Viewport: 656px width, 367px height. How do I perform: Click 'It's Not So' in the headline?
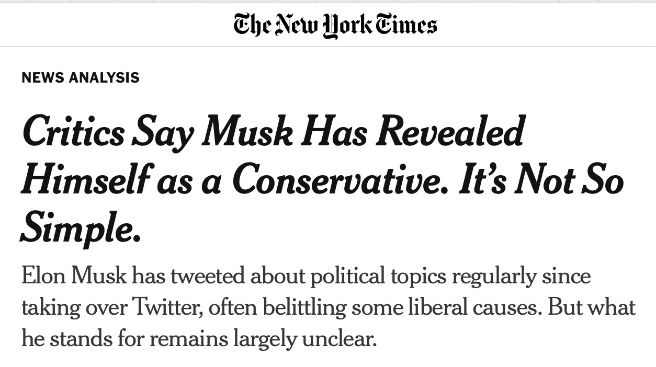point(542,180)
